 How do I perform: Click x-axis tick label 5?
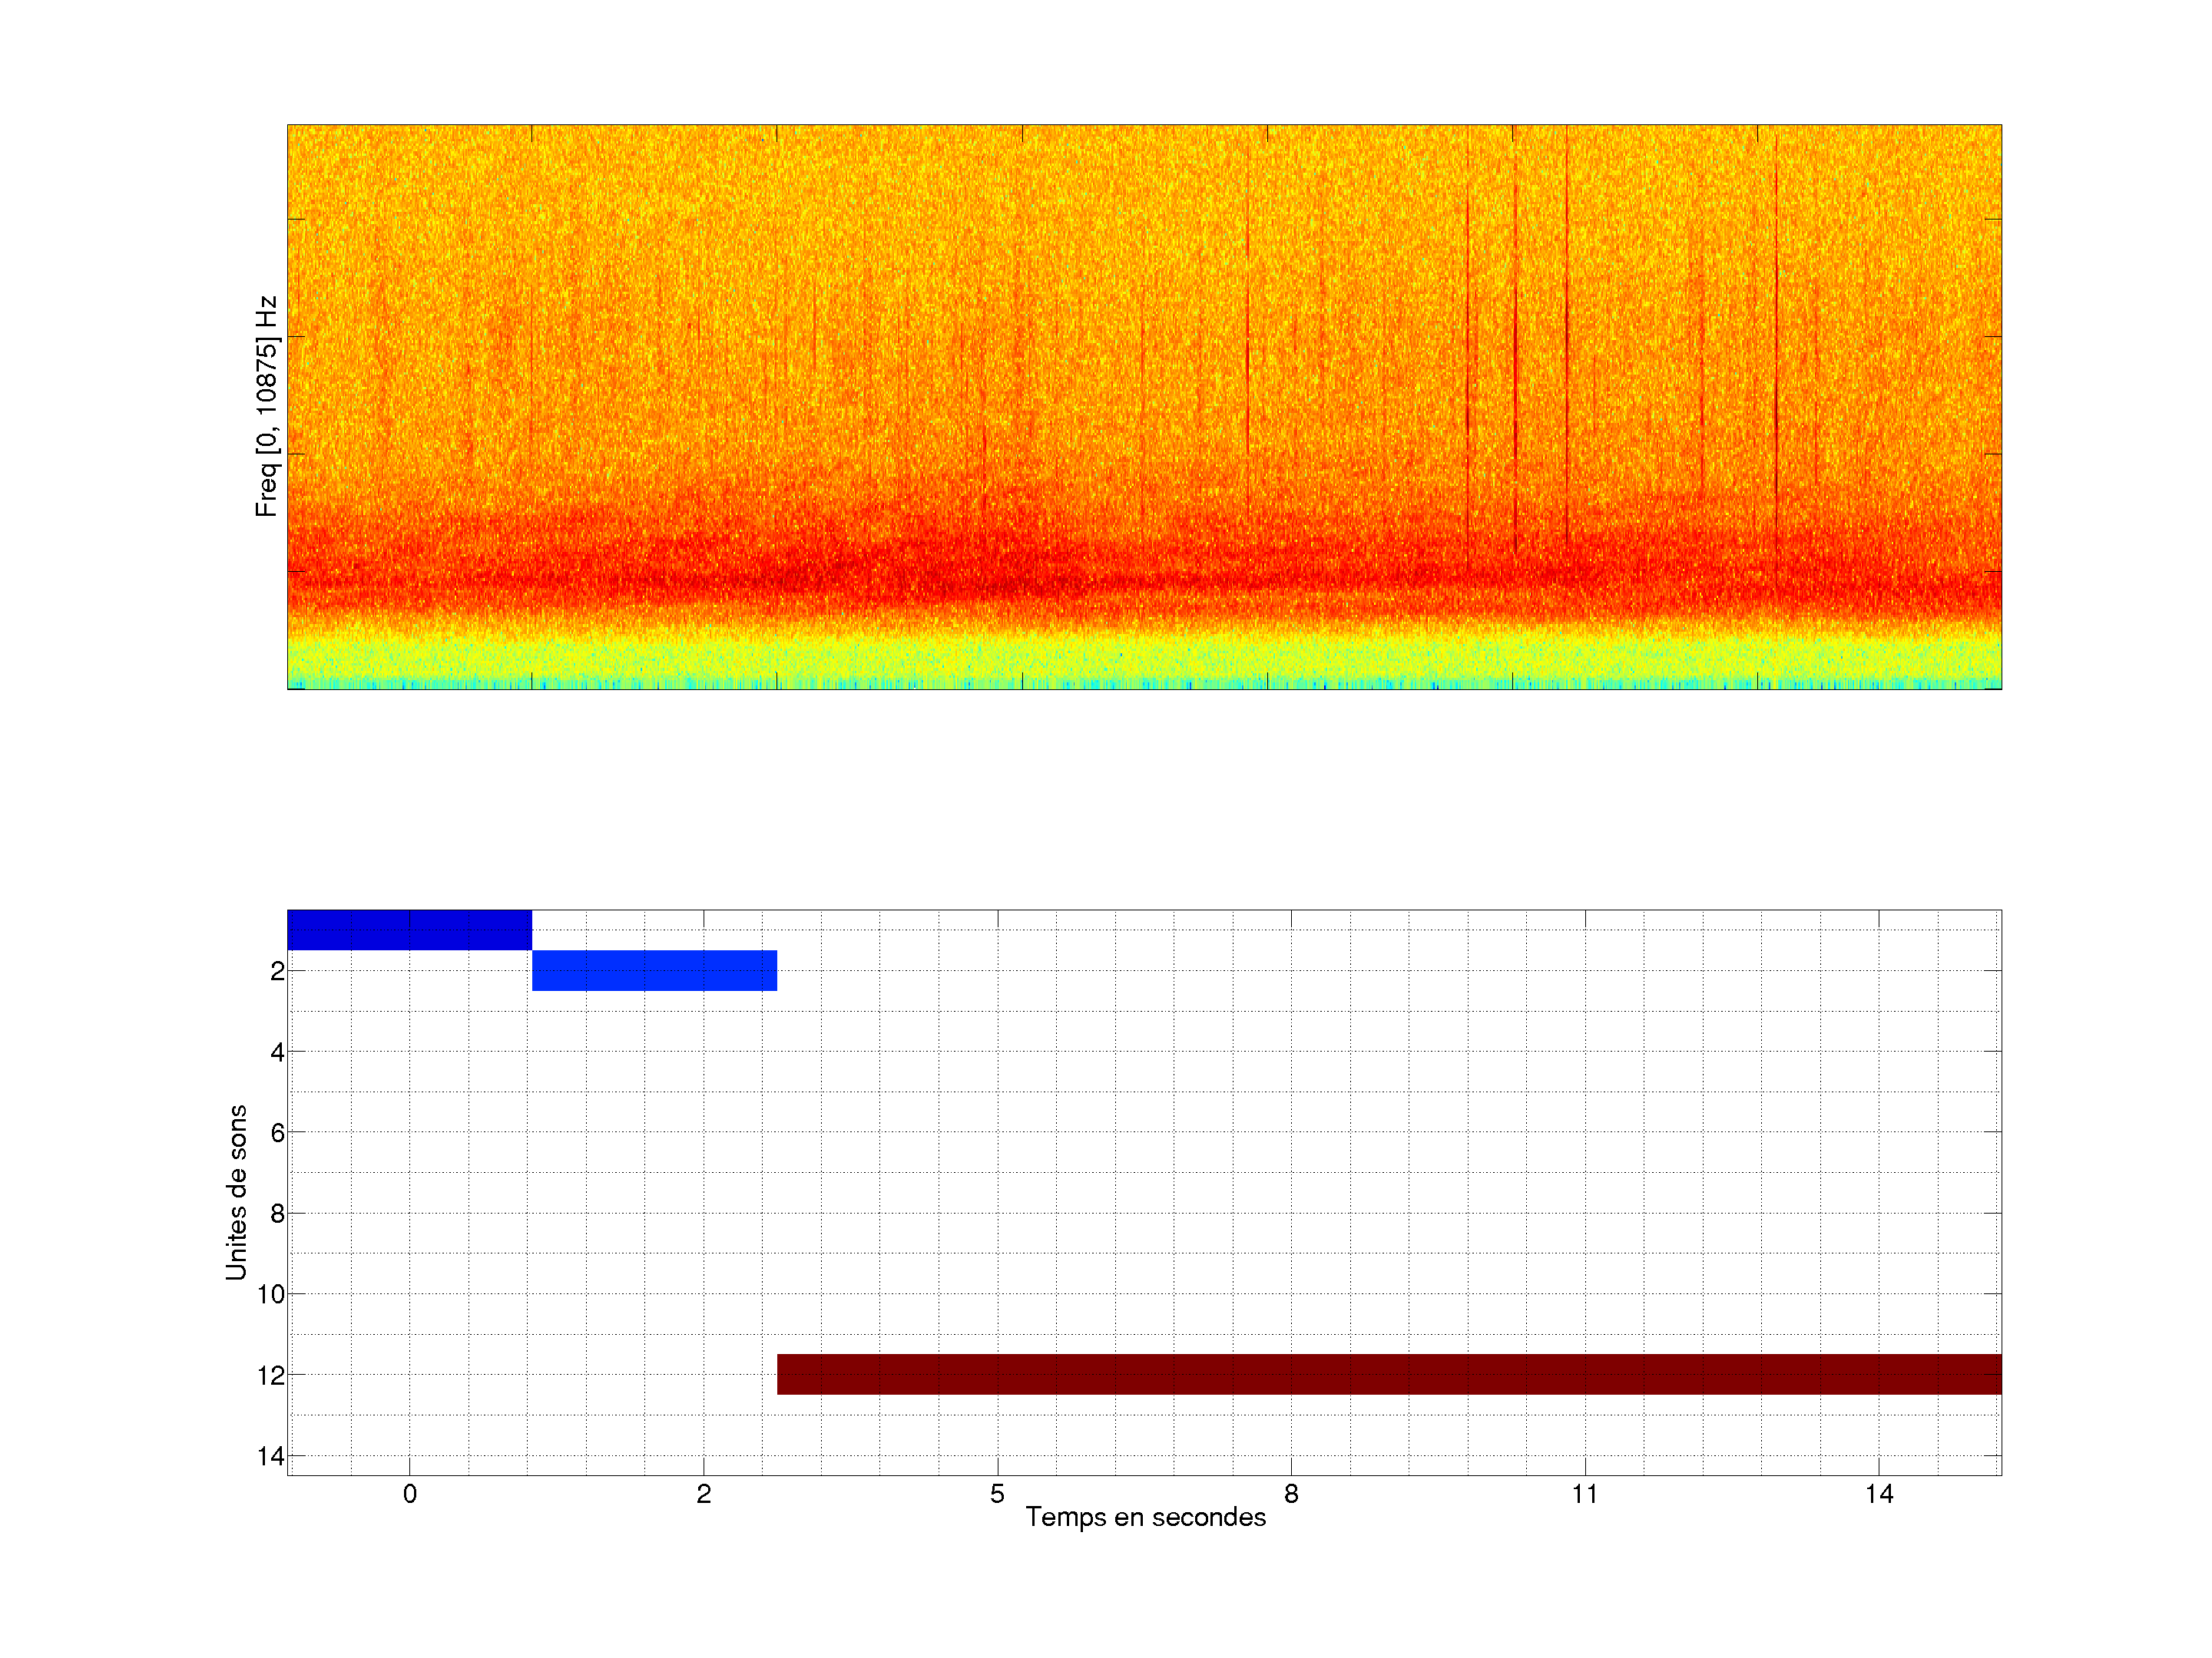tap(997, 1494)
